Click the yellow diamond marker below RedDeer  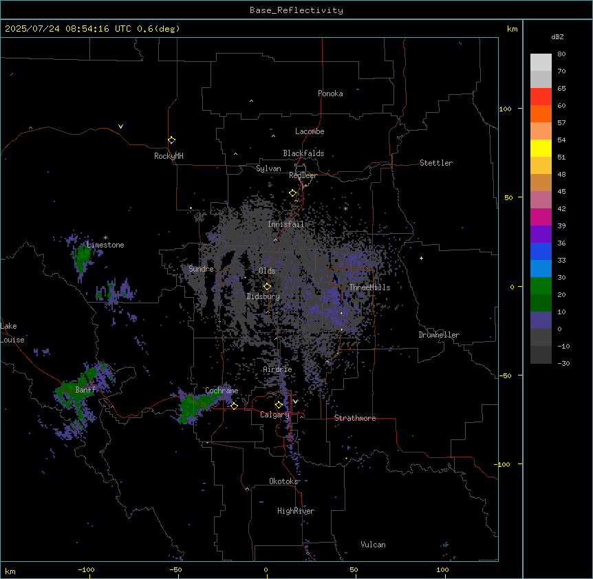(x=292, y=193)
